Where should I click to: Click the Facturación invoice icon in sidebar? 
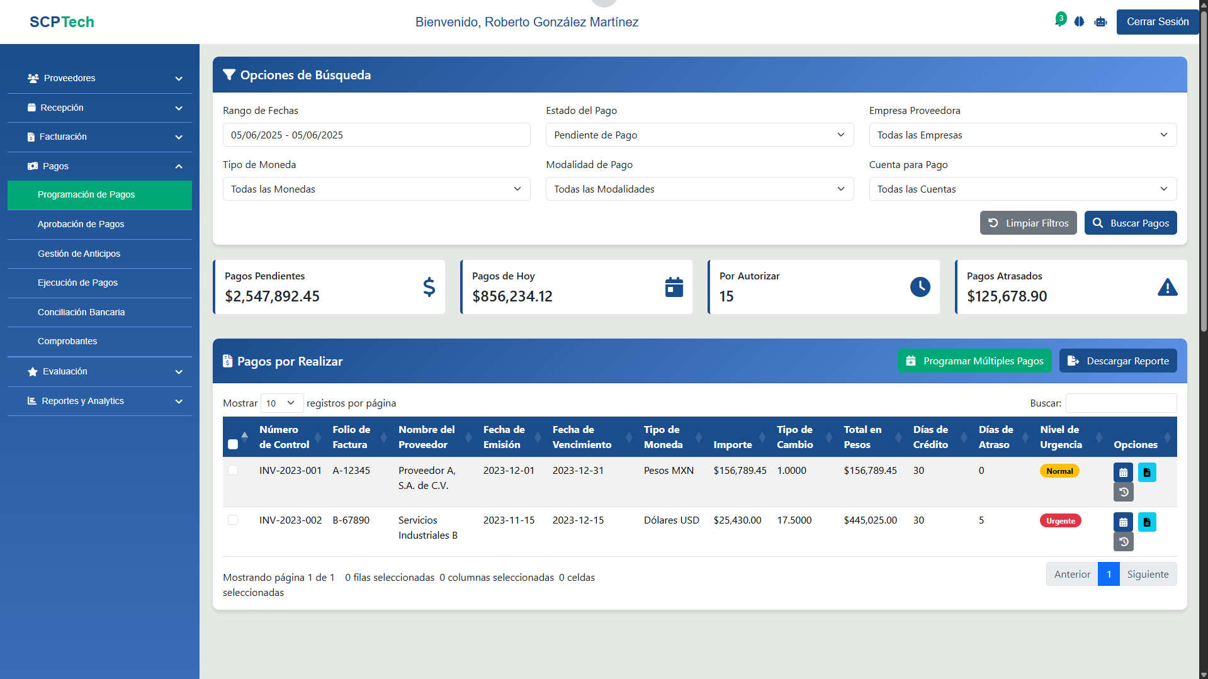tap(31, 137)
